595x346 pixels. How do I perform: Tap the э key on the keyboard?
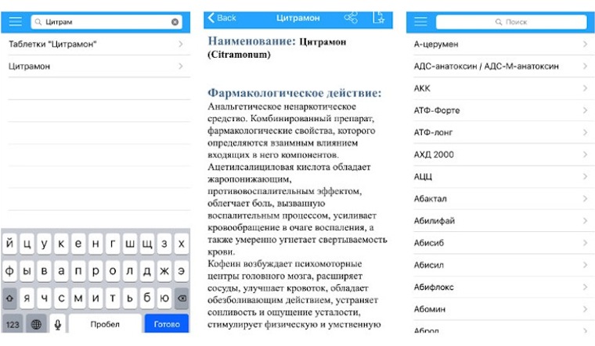coord(182,271)
